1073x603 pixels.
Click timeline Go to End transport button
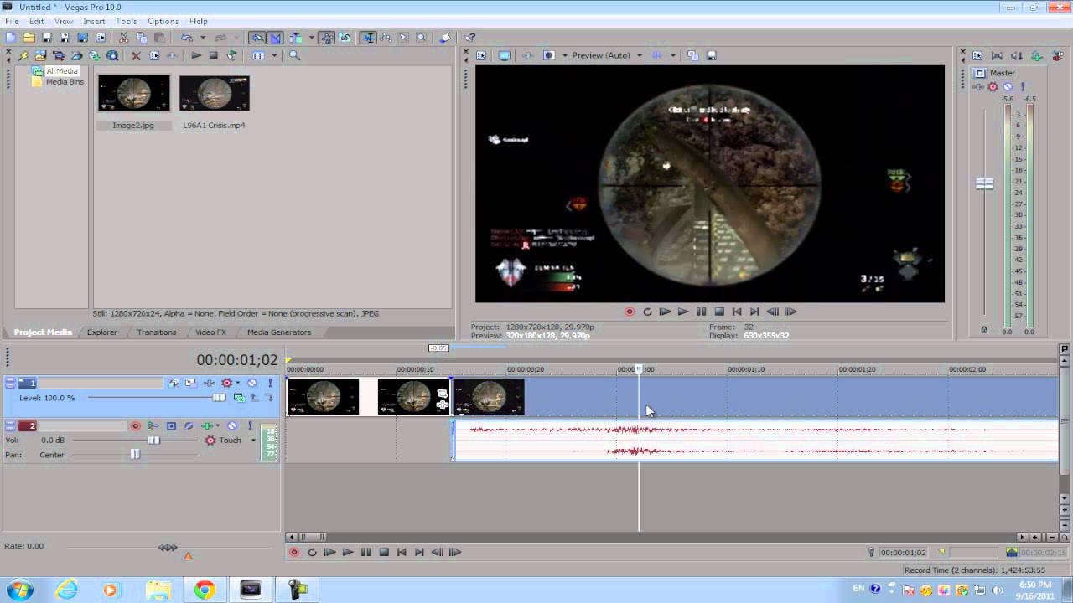click(x=419, y=552)
